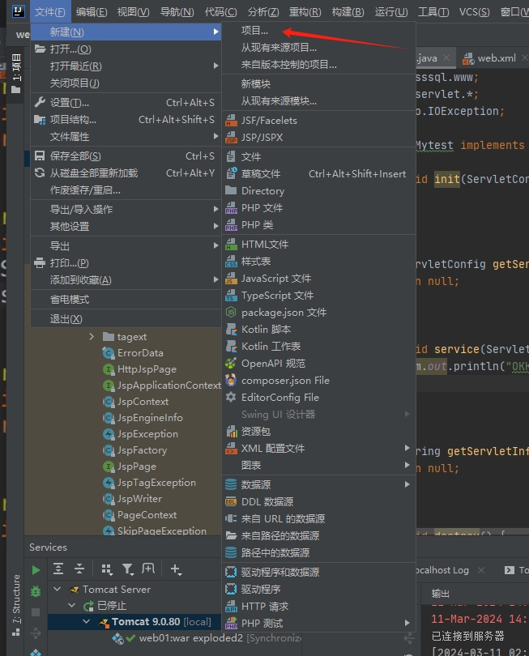Create a 草稿文件 scratch file
This screenshot has height=656, width=529.
(x=318, y=173)
